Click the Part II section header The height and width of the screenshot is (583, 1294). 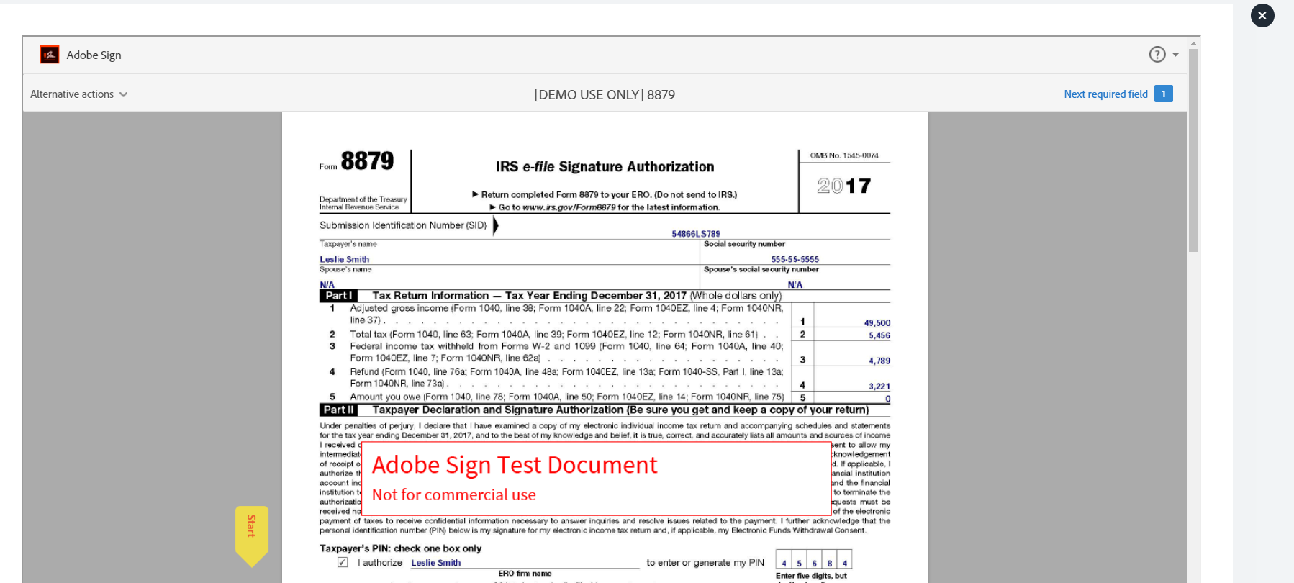605,410
